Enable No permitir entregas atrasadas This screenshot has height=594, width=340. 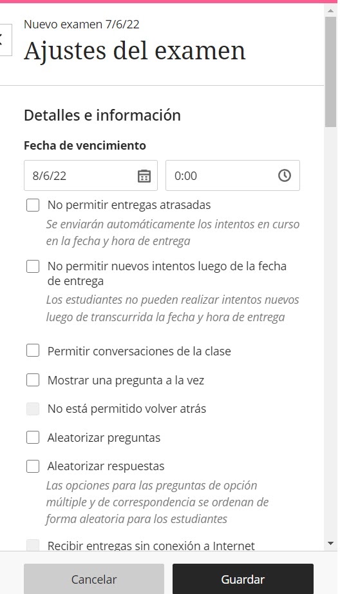(33, 205)
